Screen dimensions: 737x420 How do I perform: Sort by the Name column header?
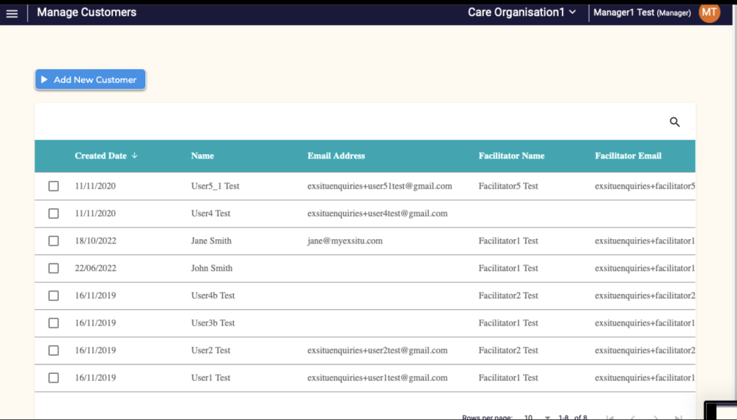(x=202, y=156)
